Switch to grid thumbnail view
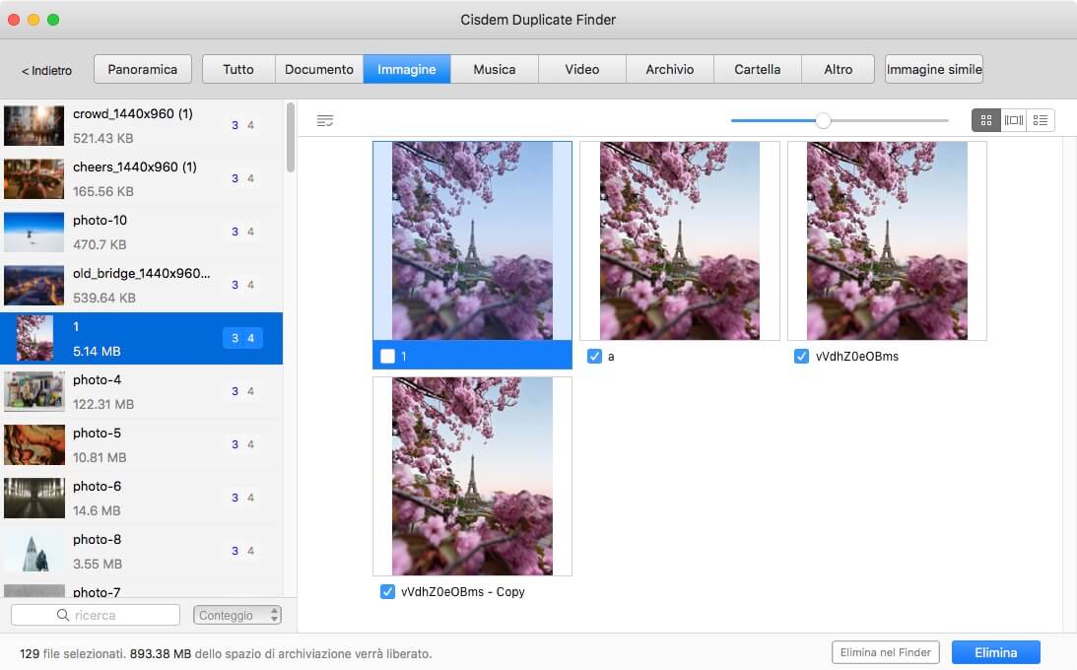 pos(985,120)
